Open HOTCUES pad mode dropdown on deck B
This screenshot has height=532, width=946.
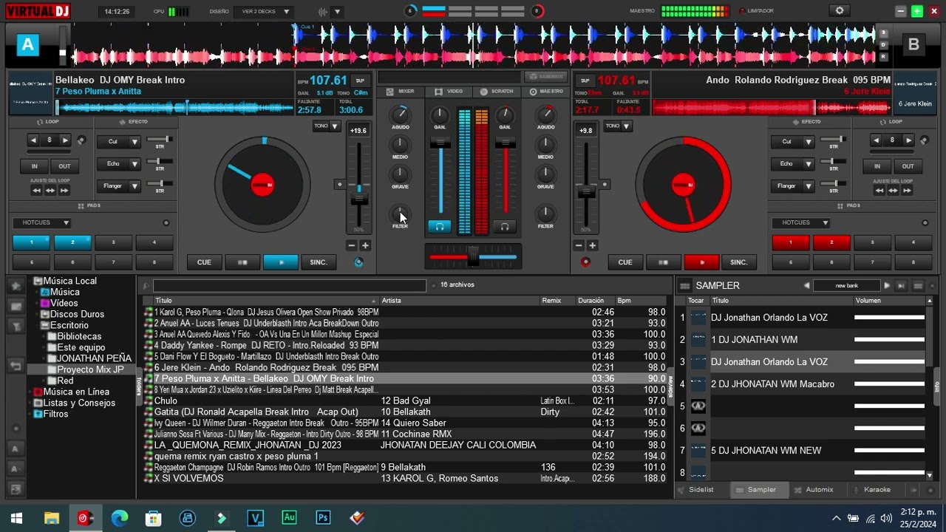click(x=800, y=222)
